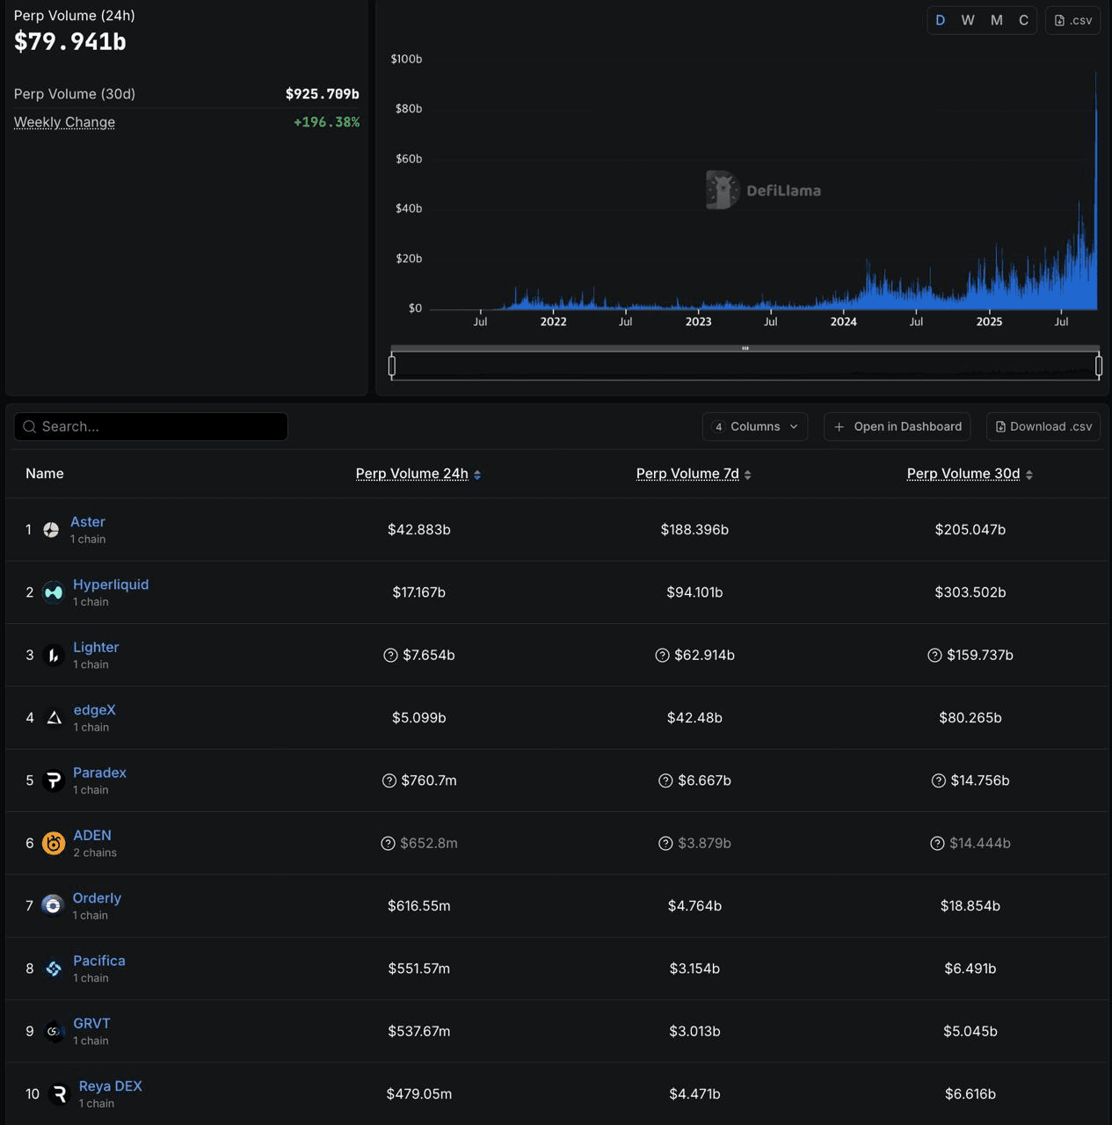Focus the Search protocols input field
Screen dimensions: 1112x1125
151,426
